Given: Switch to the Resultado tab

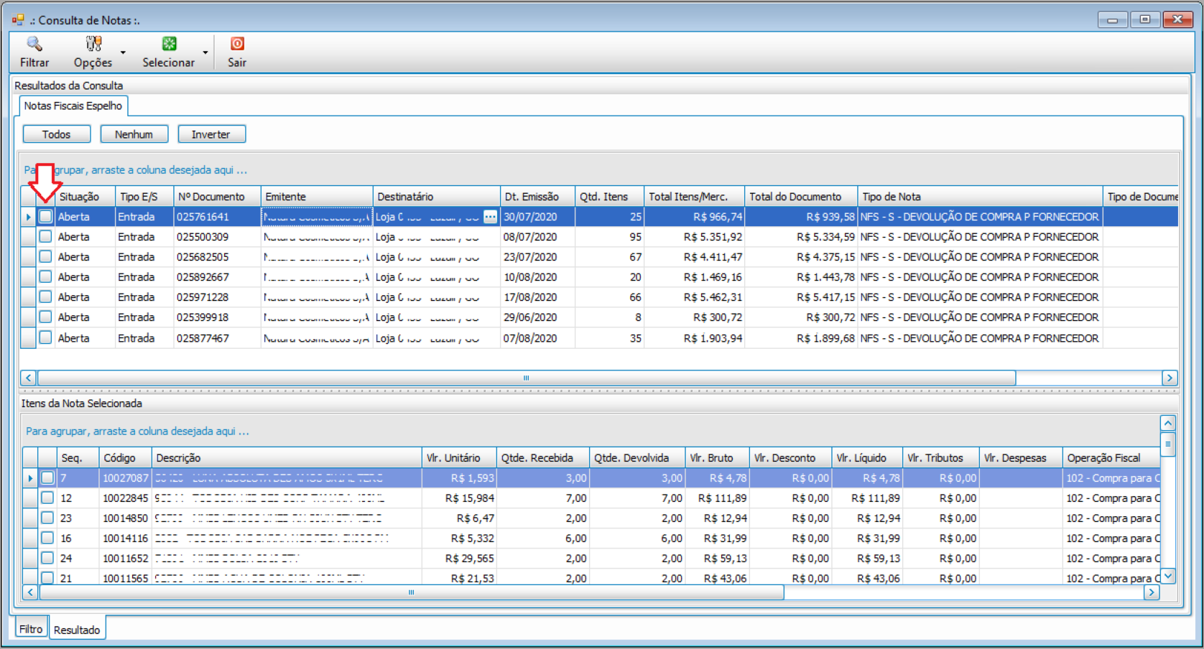Looking at the screenshot, I should pyautogui.click(x=77, y=630).
